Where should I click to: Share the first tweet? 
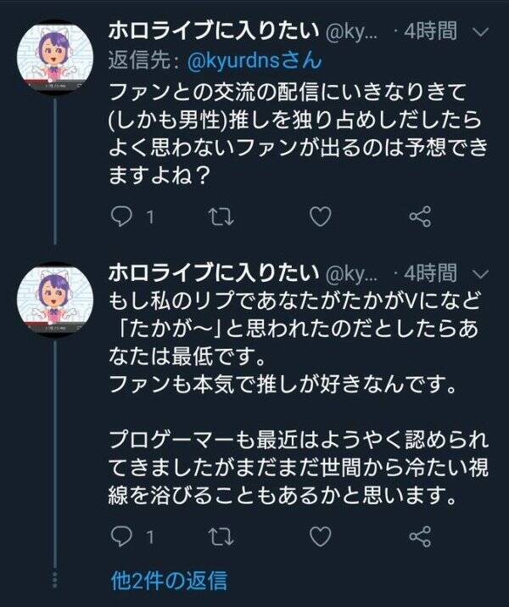pyautogui.click(x=420, y=216)
